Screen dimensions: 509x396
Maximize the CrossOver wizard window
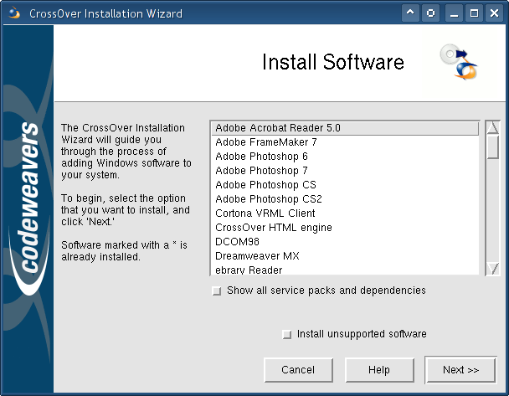pos(474,13)
